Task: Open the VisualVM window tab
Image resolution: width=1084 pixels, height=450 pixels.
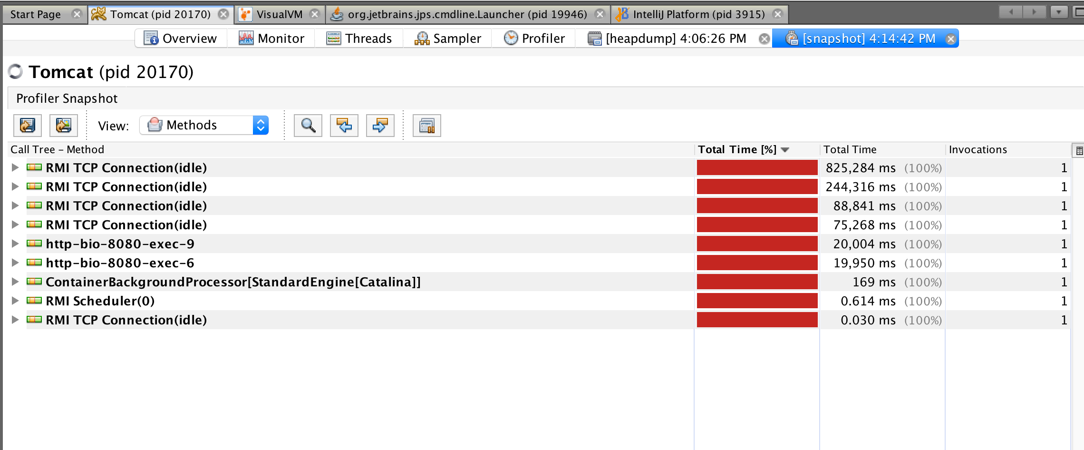Action: (x=280, y=14)
